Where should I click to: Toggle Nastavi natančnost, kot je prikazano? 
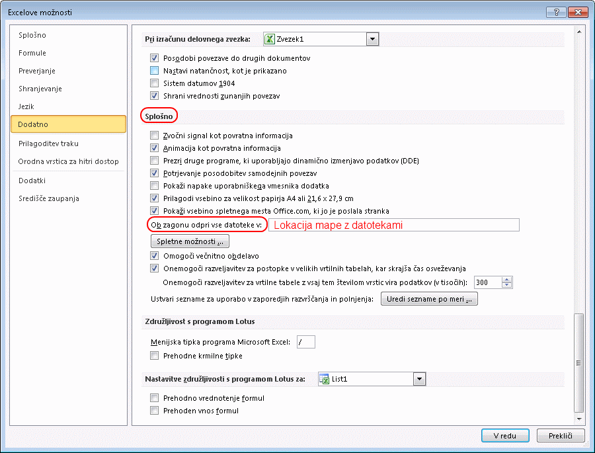154,71
